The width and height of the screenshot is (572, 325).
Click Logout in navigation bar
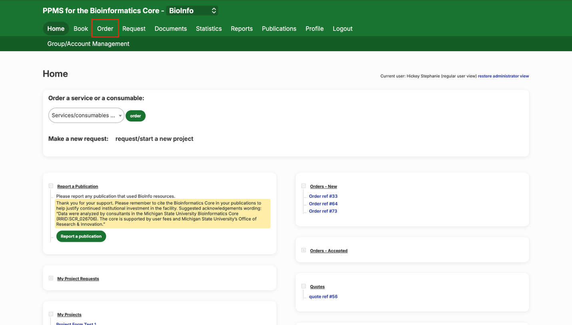pyautogui.click(x=343, y=29)
